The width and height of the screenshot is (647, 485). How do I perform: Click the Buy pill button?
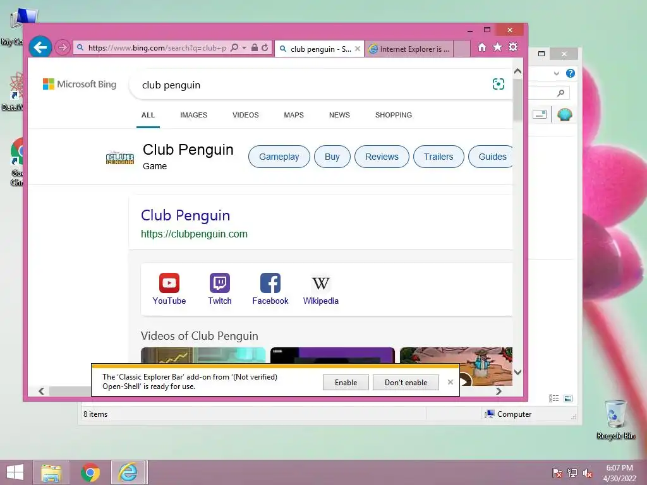[332, 157]
